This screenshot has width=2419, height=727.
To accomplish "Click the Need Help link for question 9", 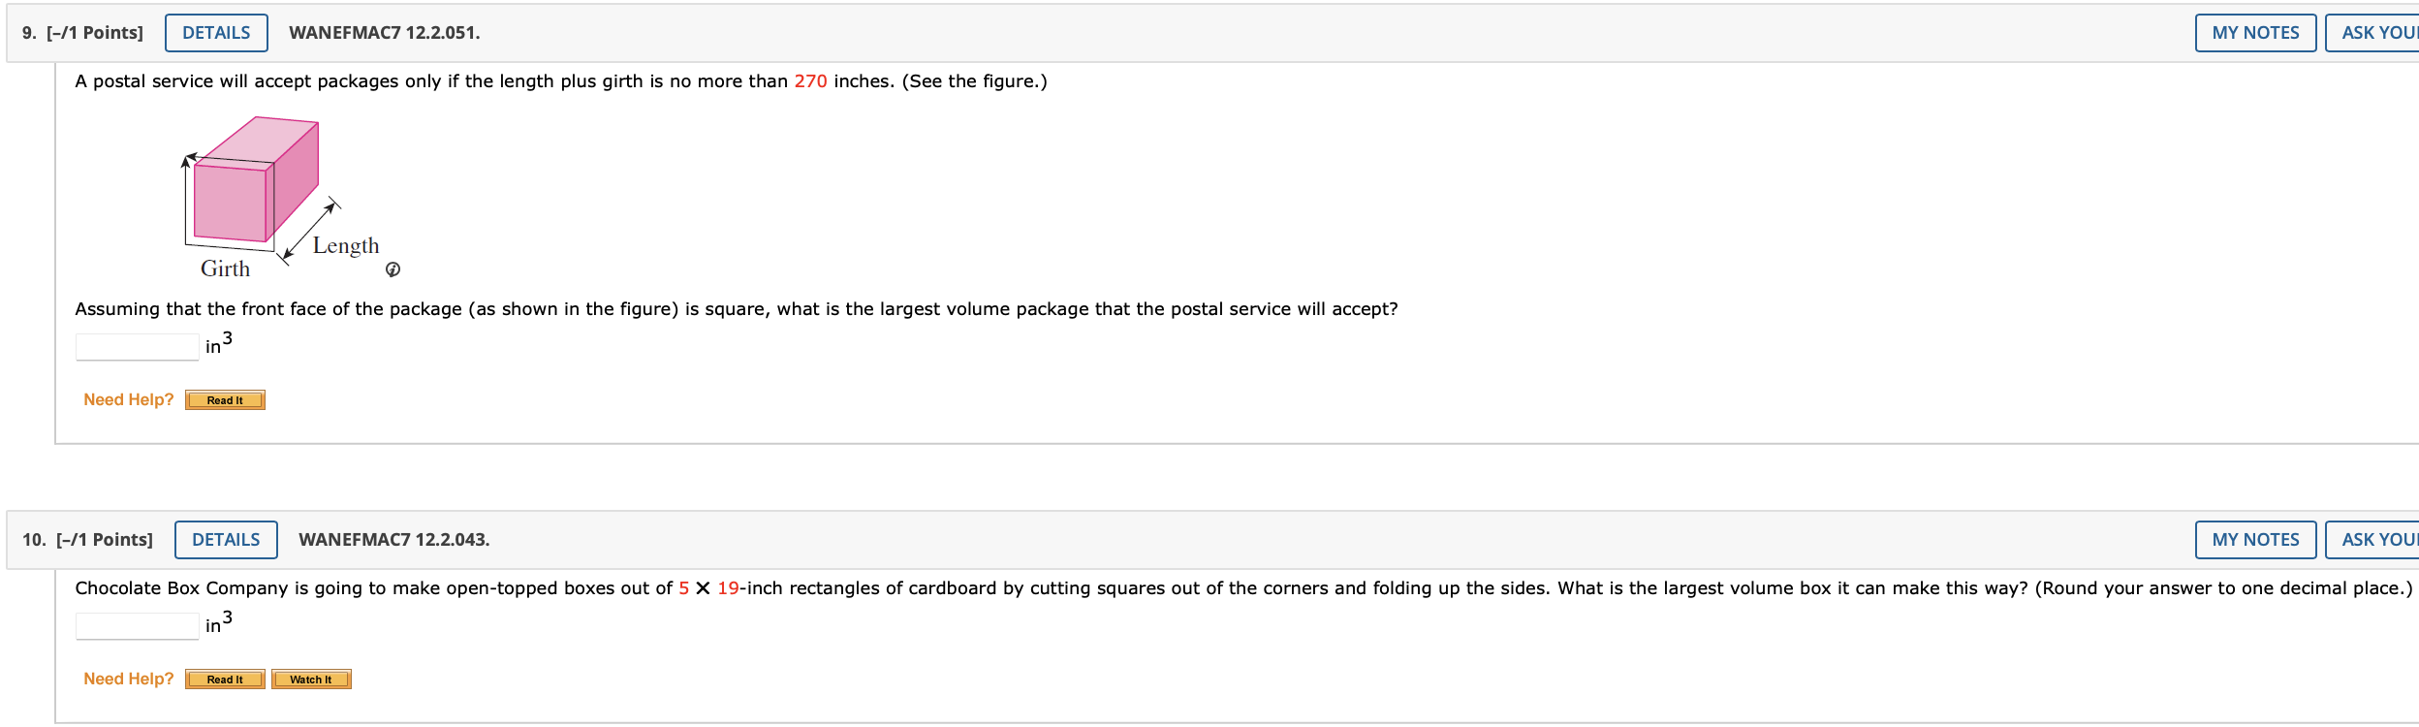I will click(128, 399).
